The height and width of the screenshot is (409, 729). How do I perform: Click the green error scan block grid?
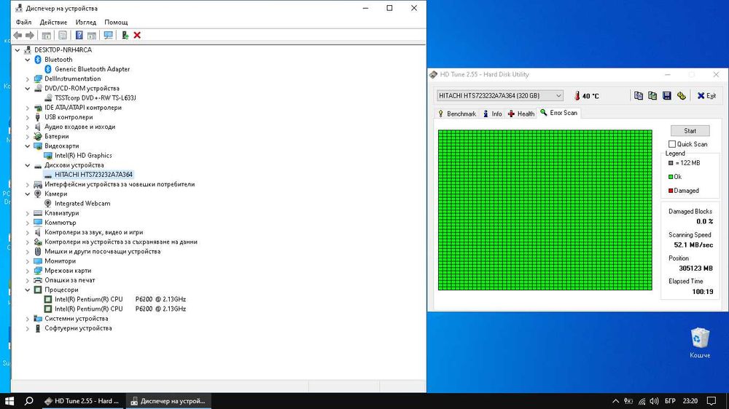(545, 210)
